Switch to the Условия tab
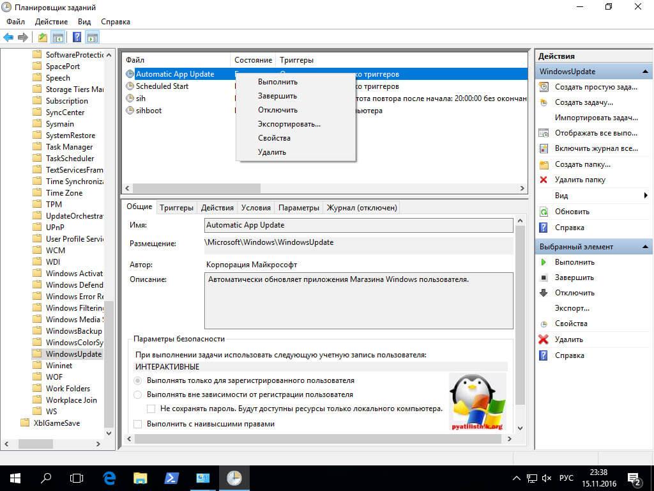 (x=256, y=208)
